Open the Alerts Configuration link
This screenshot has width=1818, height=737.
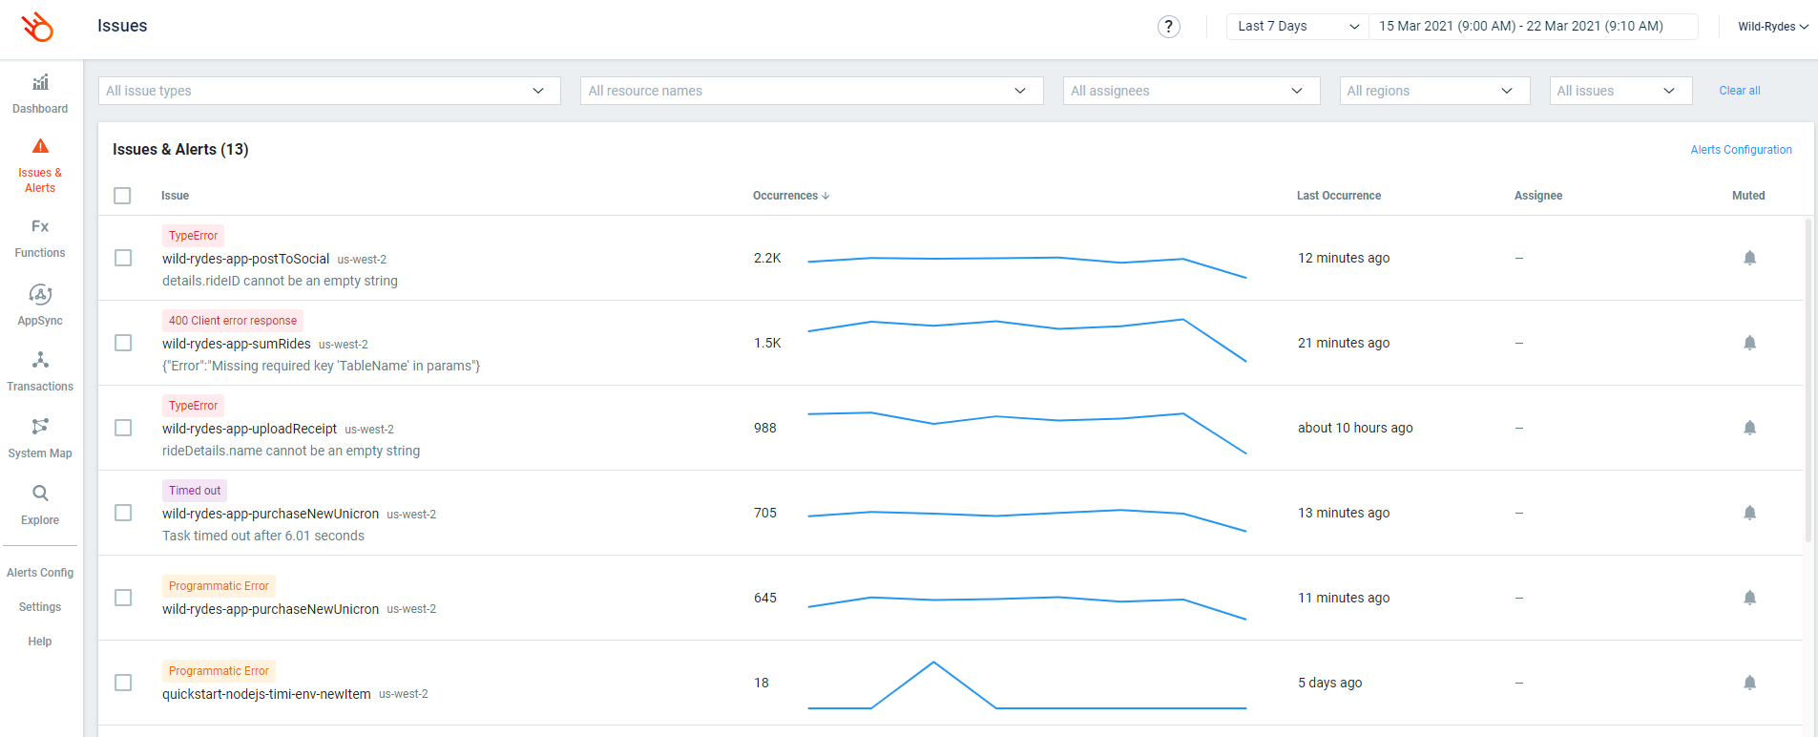pyautogui.click(x=1741, y=150)
